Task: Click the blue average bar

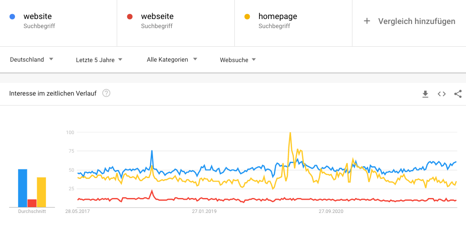Action: 23,188
